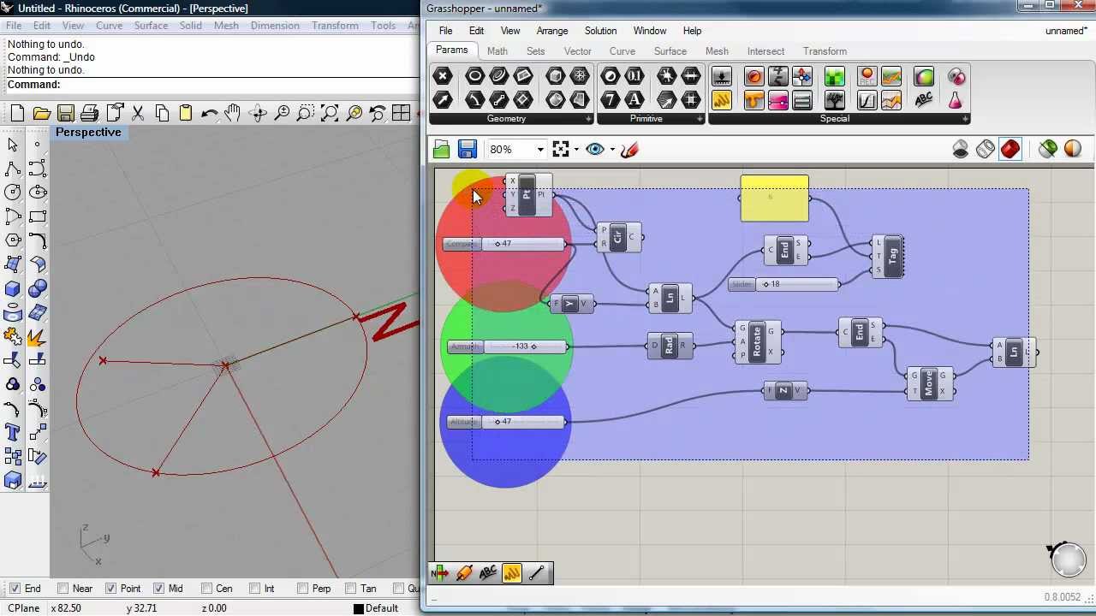Expand the Special panel dropdown
1096x616 pixels.
[965, 119]
